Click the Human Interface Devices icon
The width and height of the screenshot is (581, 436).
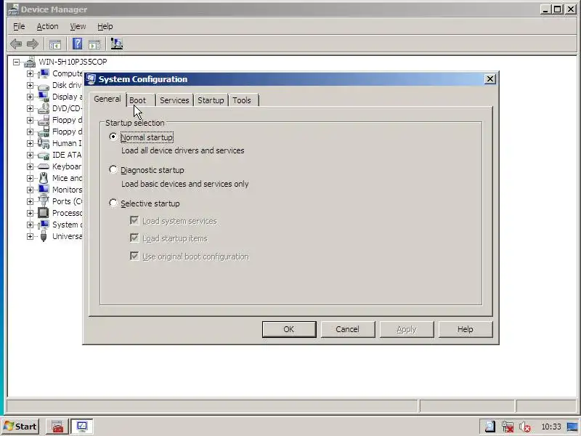pyautogui.click(x=44, y=143)
